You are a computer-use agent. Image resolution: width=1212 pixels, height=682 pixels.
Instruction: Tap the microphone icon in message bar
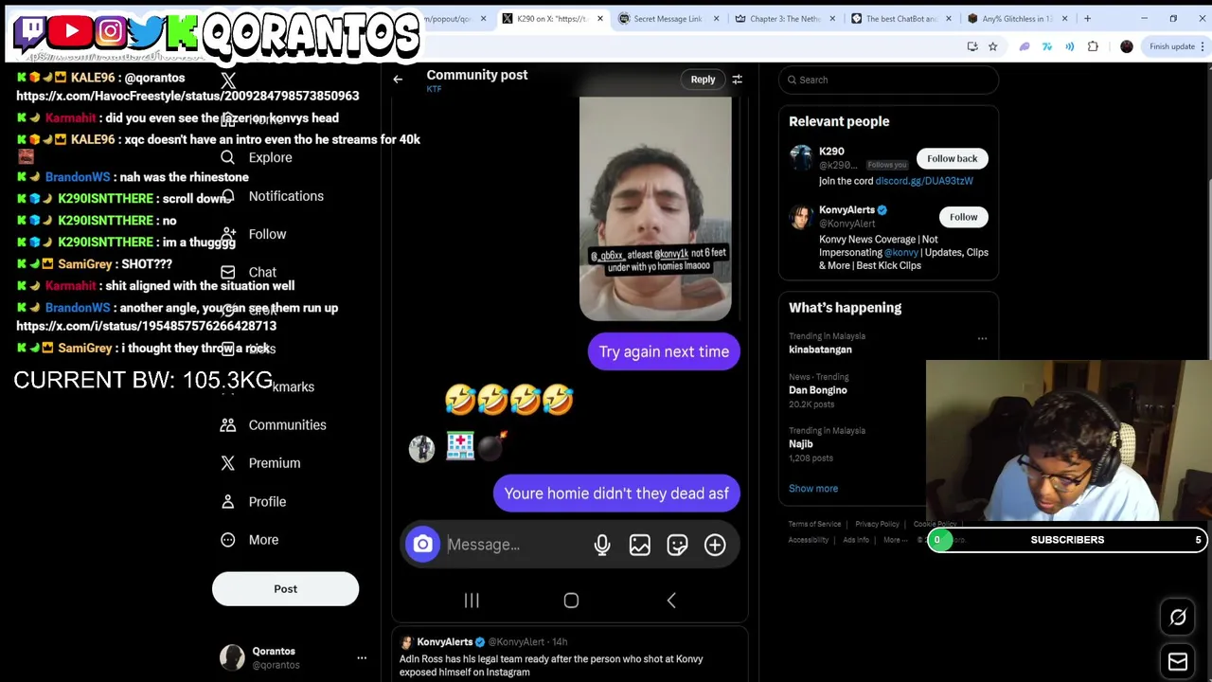click(x=602, y=545)
